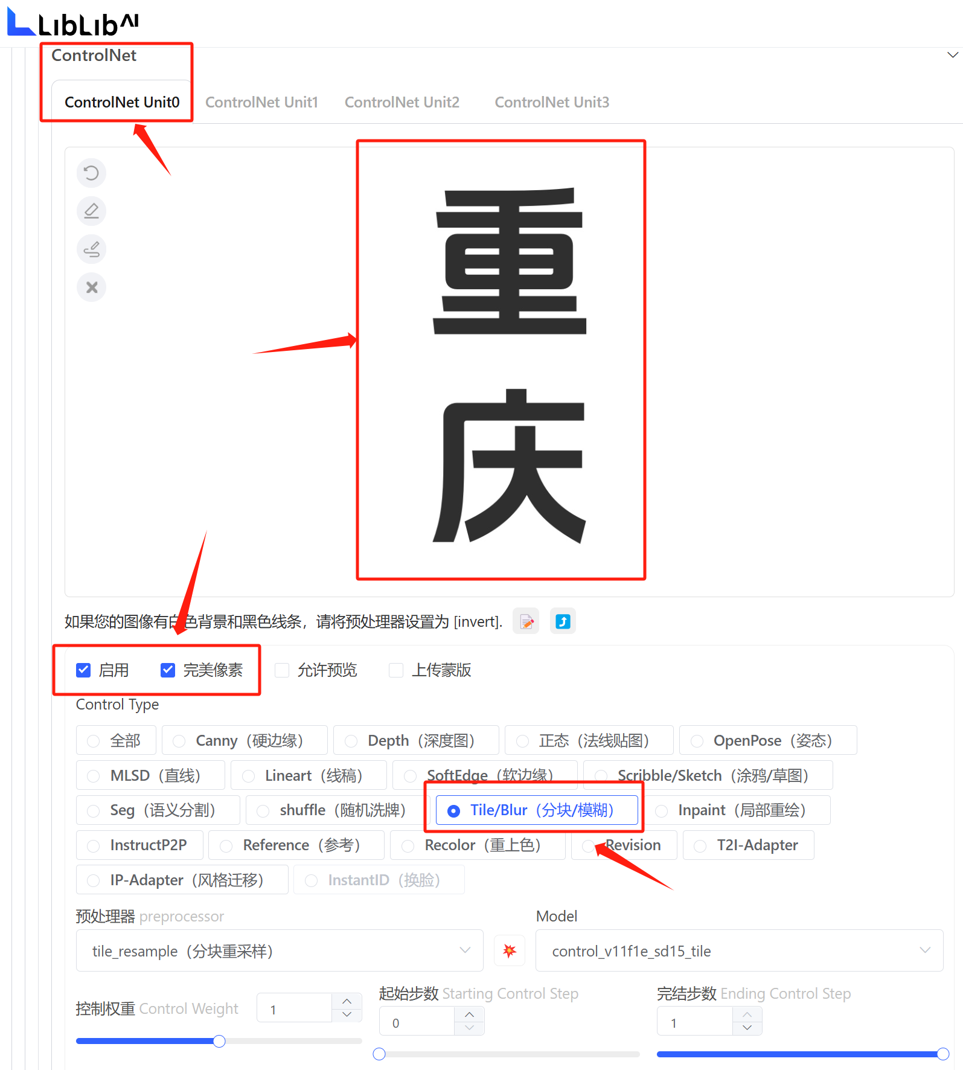Viewport: 963px width, 1070px height.
Task: Click the undo icon beside the image canvas
Action: point(91,173)
